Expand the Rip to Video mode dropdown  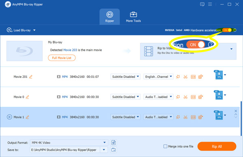pos(231,49)
